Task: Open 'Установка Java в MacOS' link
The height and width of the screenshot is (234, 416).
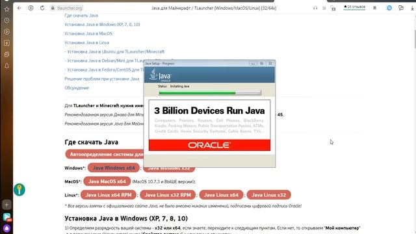Action: pos(88,33)
